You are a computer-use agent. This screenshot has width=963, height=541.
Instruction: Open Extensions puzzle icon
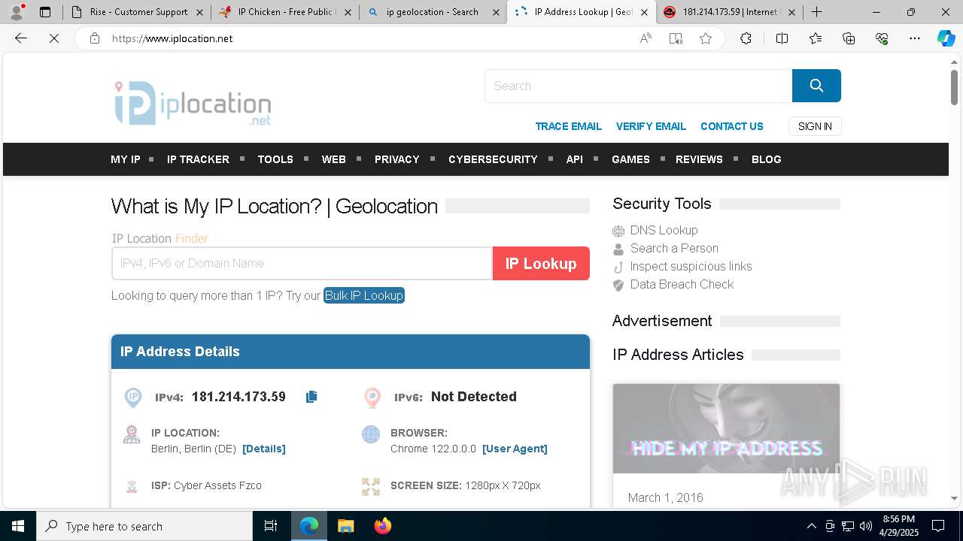point(746,38)
